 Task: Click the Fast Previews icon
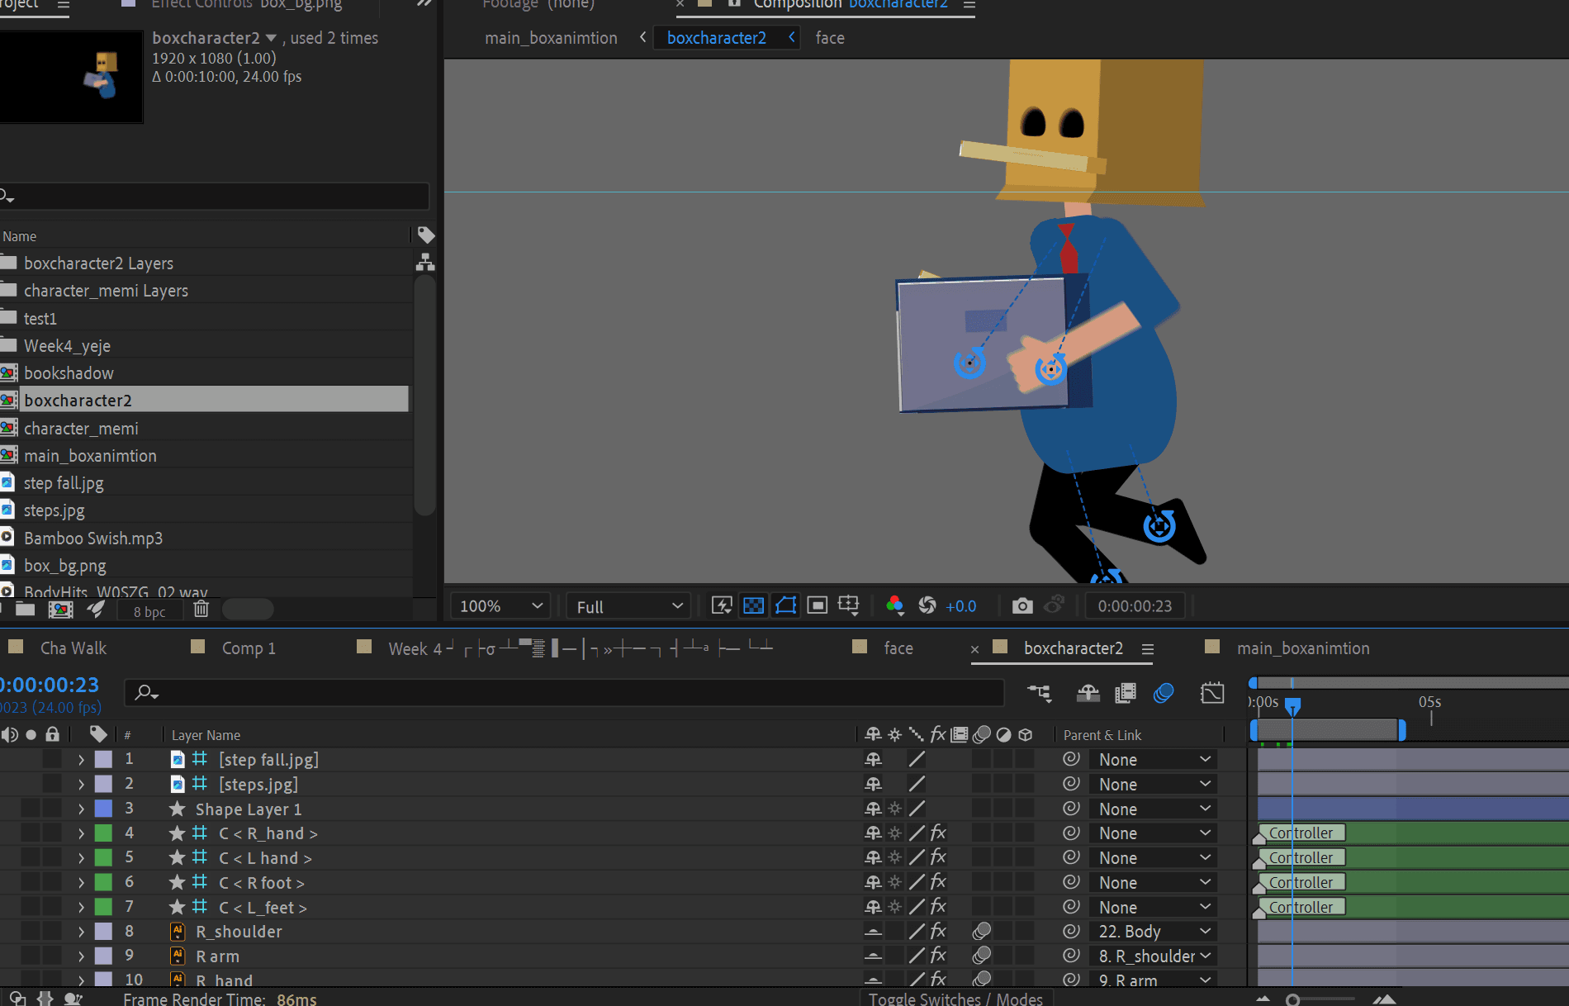pyautogui.click(x=722, y=606)
